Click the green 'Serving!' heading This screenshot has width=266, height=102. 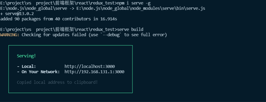point(26,56)
